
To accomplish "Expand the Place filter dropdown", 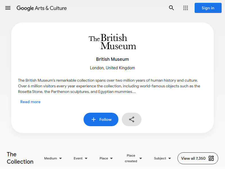I will tap(106, 158).
